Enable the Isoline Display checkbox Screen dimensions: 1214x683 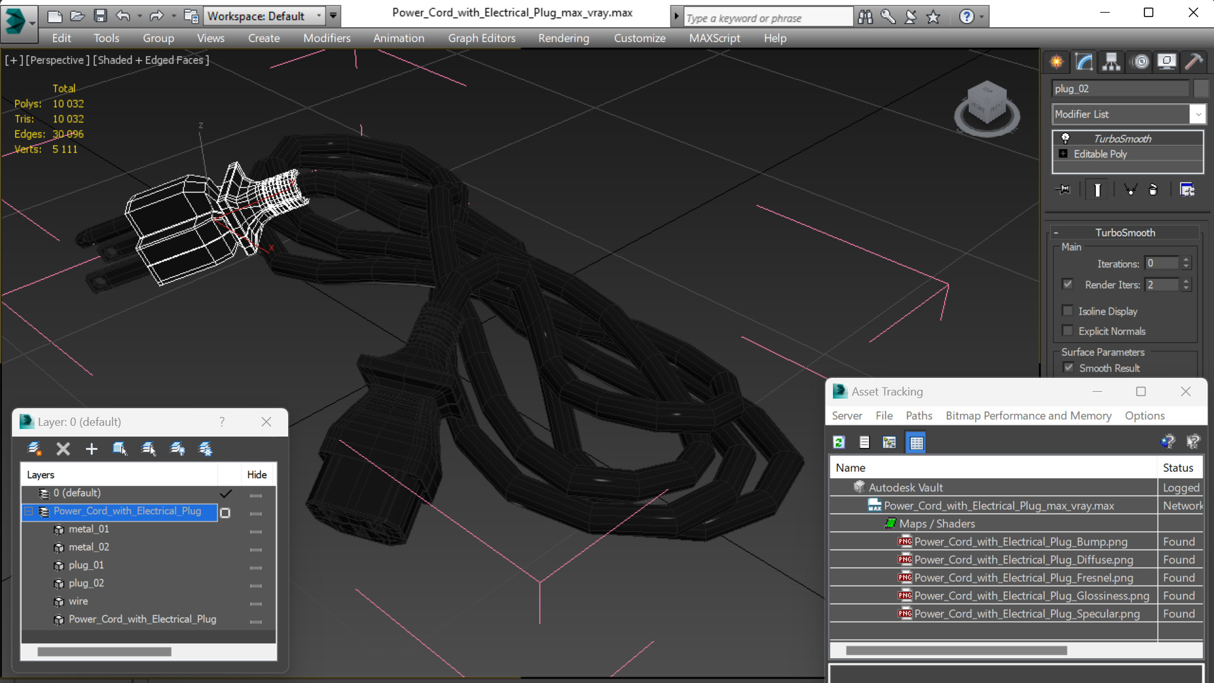tap(1067, 311)
